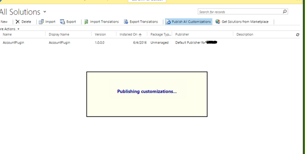Click the search magnifier icon
305x154 pixels.
point(285,11)
